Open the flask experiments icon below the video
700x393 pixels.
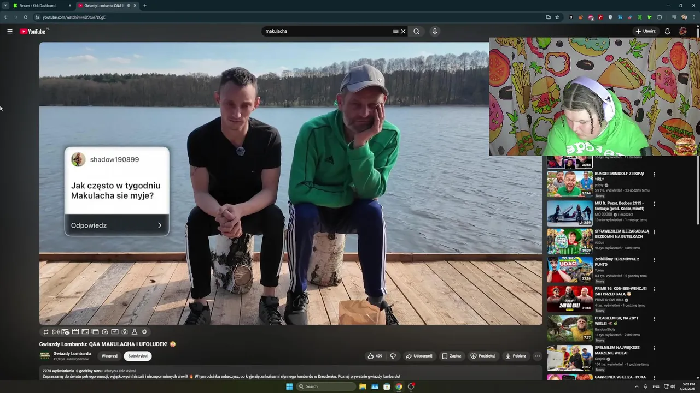135,332
